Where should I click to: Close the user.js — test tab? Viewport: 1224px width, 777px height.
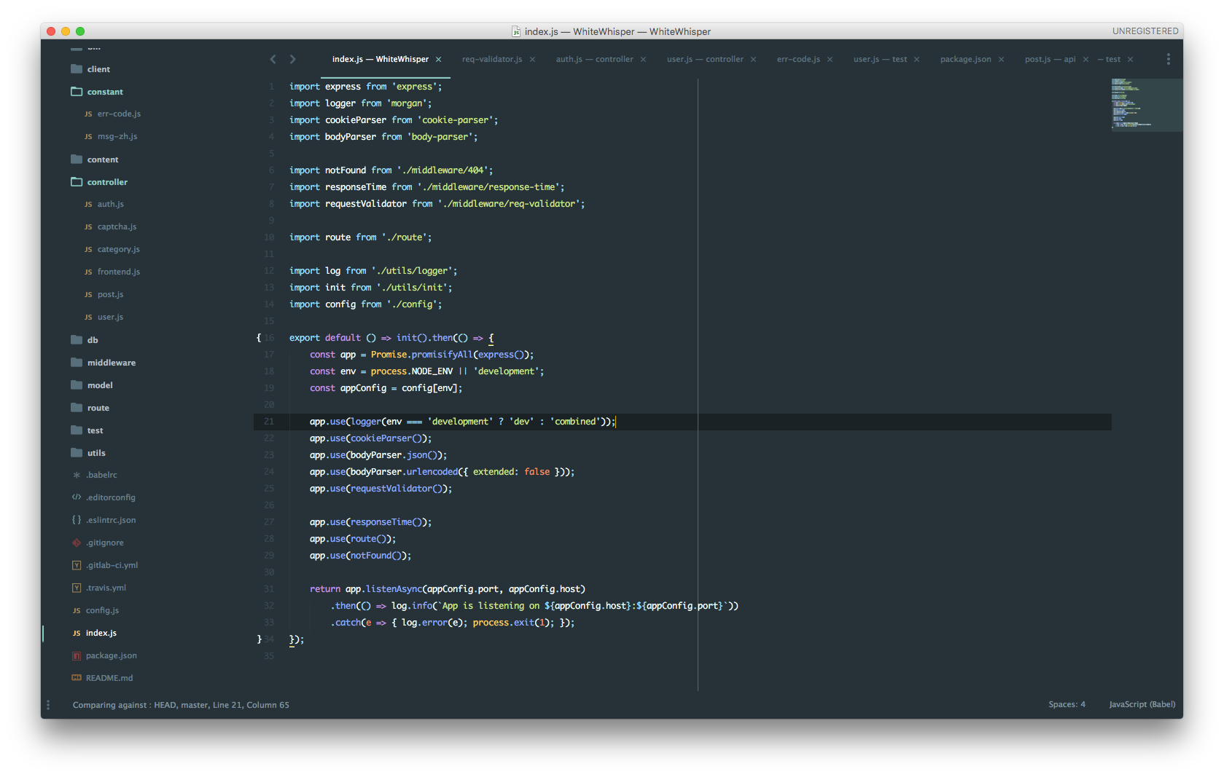coord(916,59)
